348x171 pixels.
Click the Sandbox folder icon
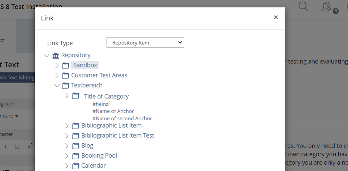[x=66, y=65]
